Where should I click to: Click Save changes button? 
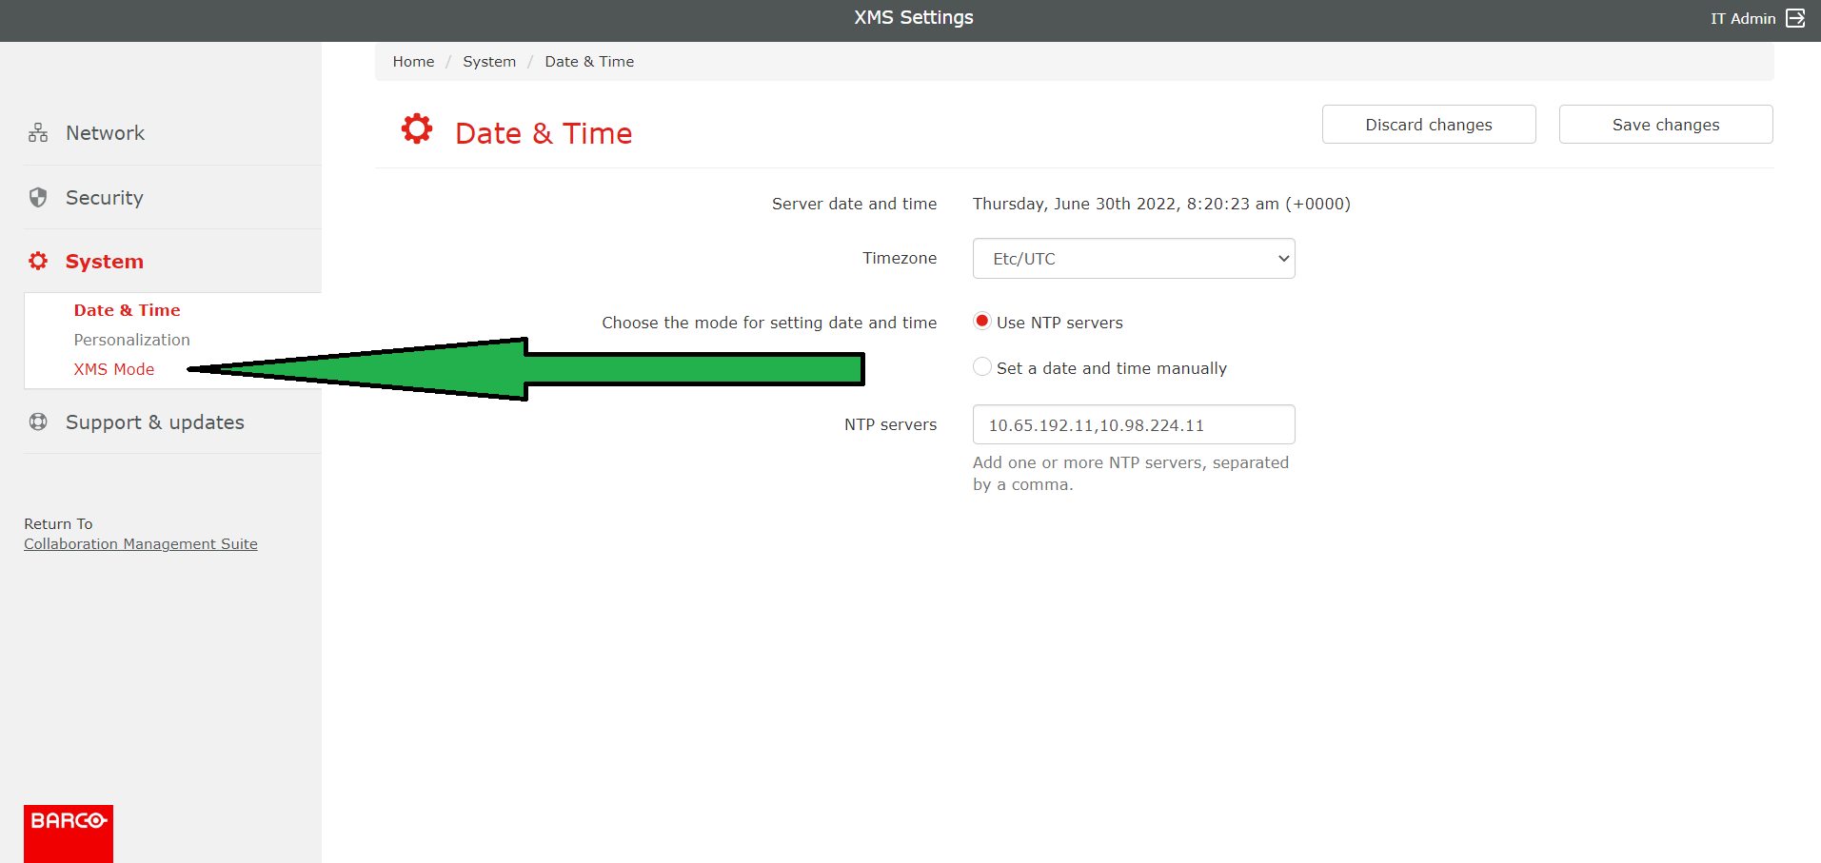(x=1666, y=125)
